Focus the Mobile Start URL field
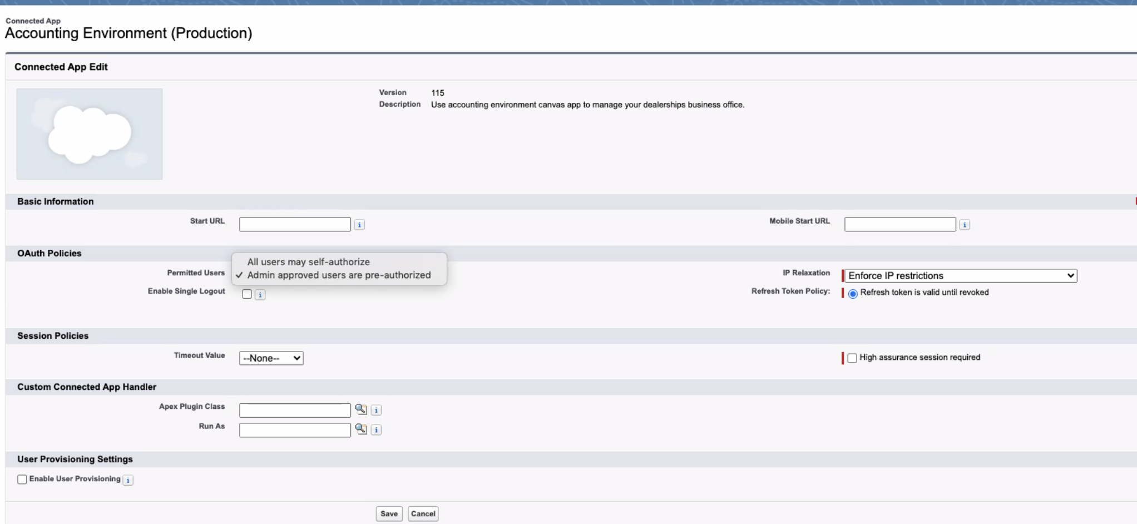This screenshot has height=524, width=1137. [900, 224]
